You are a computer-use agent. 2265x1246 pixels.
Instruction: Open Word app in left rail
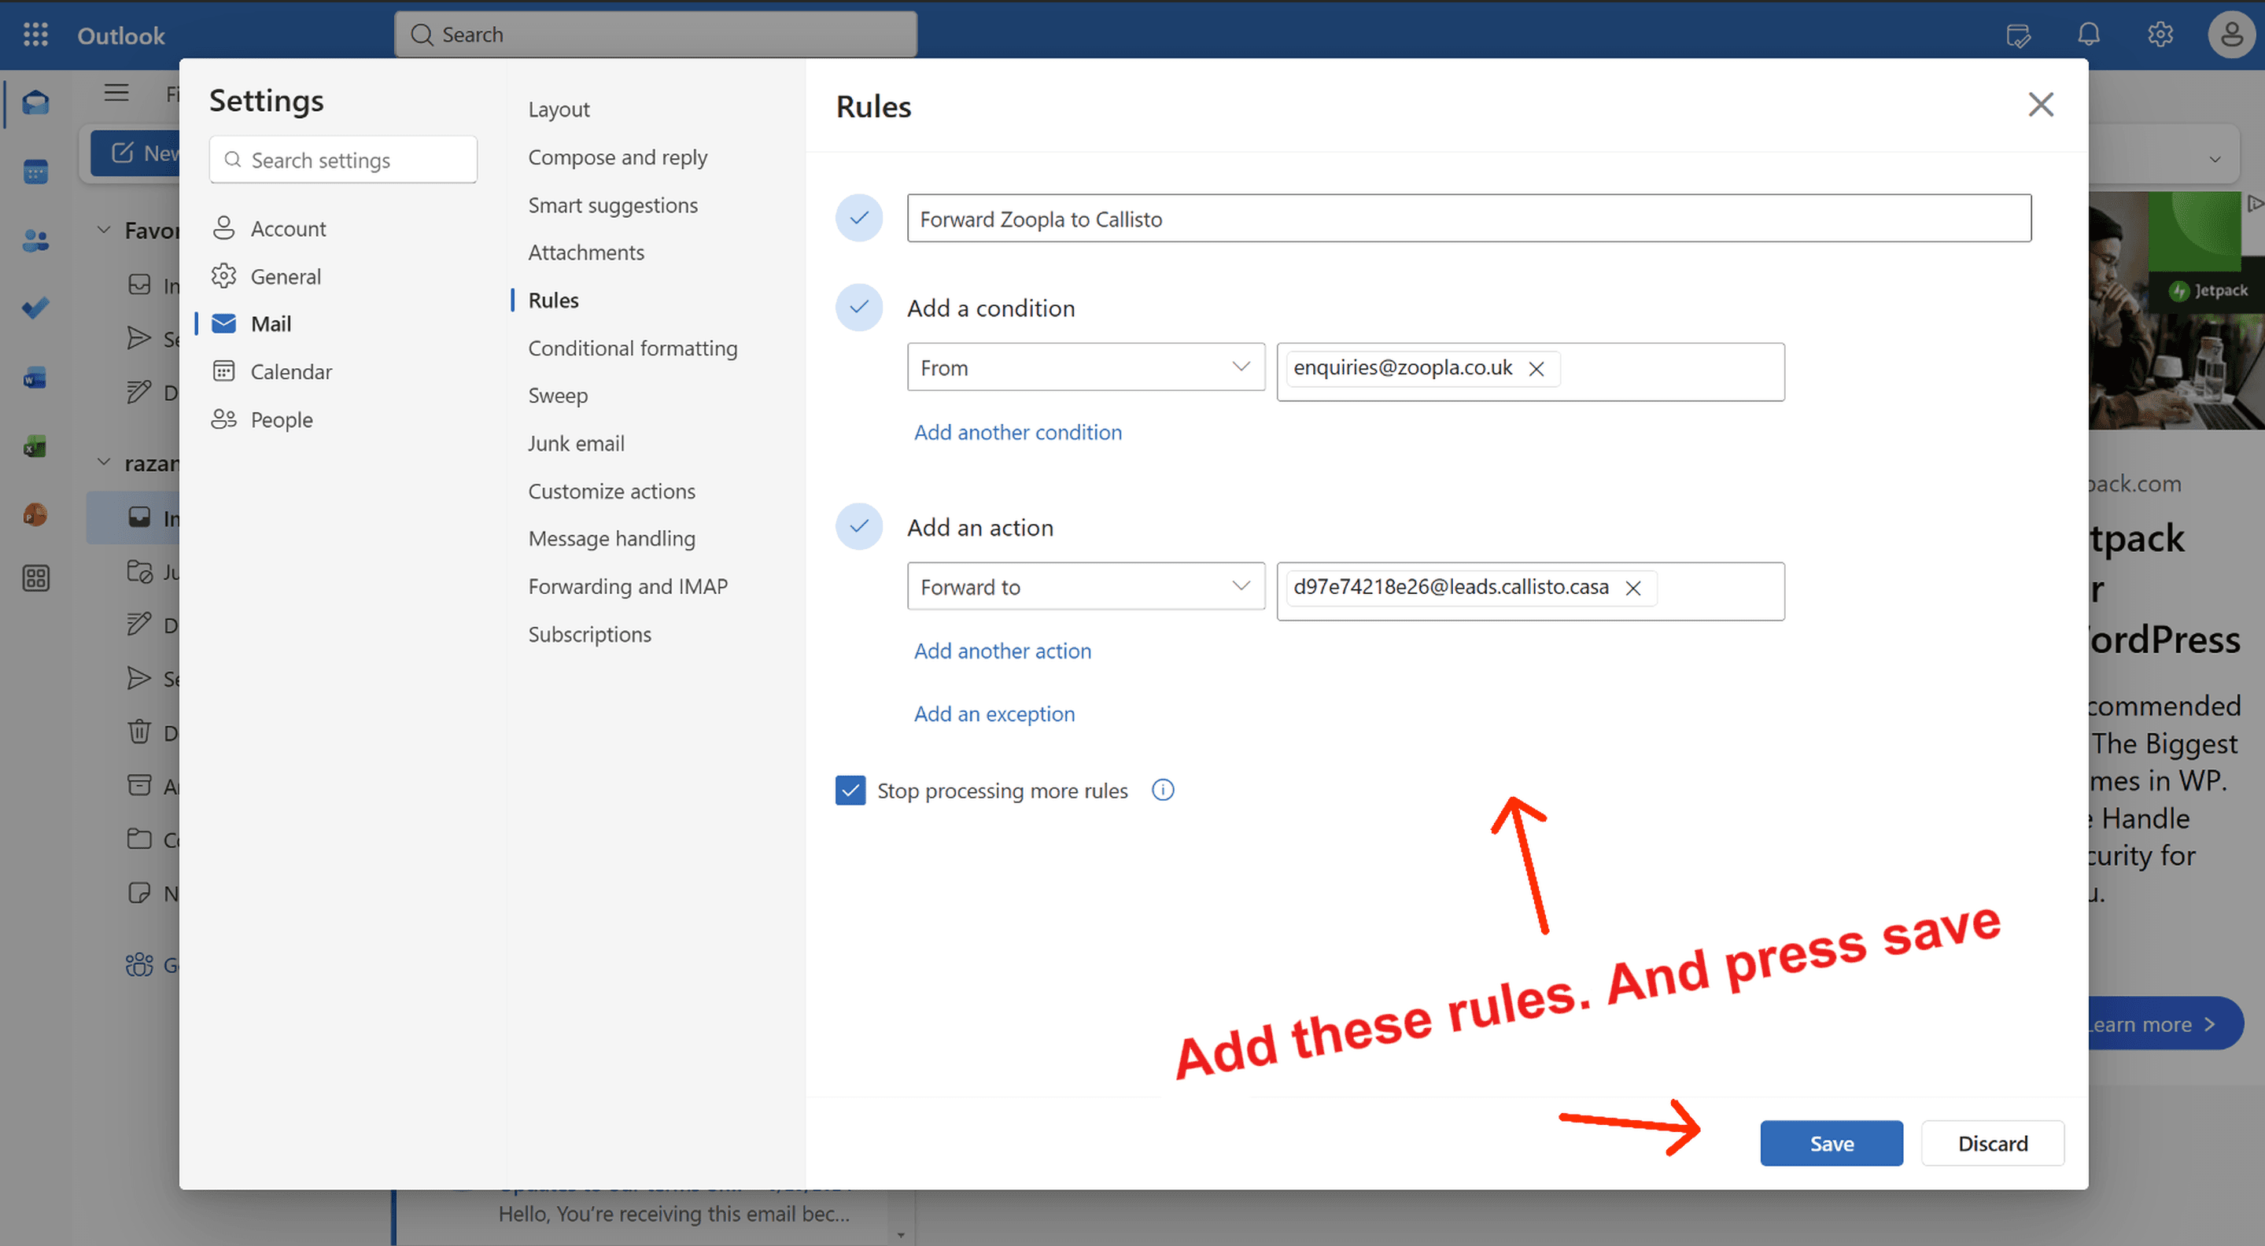point(35,378)
